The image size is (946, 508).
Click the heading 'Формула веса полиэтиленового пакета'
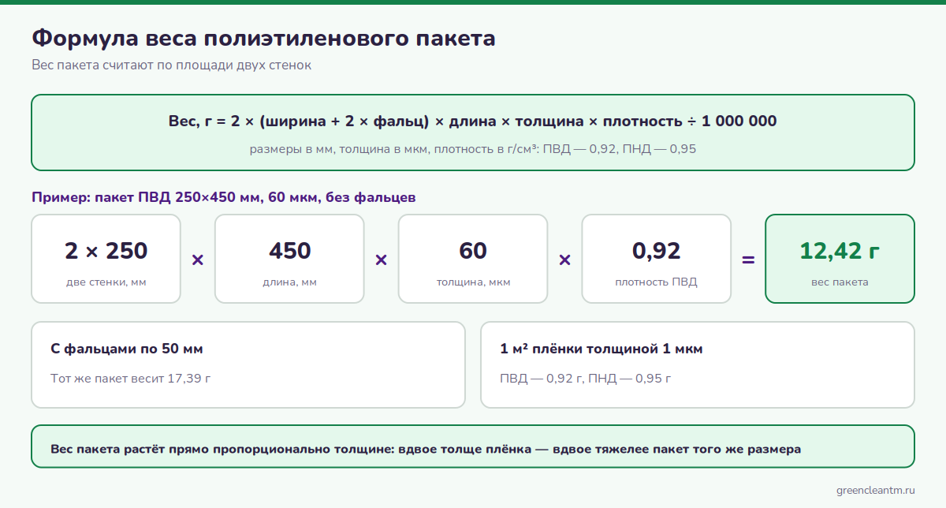click(x=263, y=38)
